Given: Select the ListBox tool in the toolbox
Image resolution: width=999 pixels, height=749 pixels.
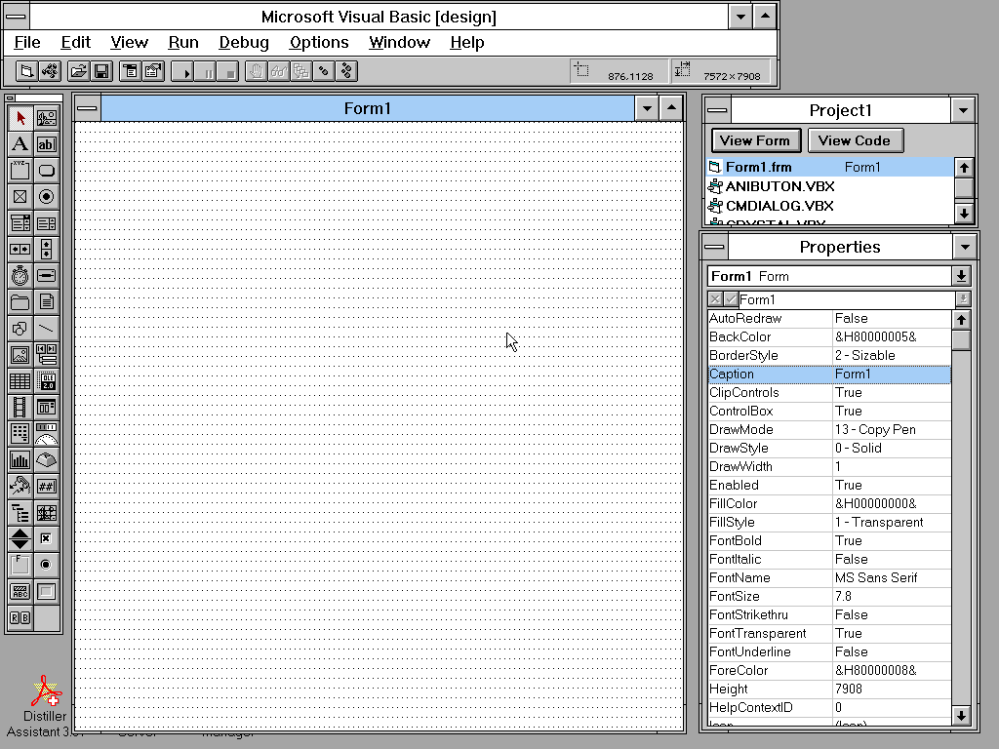Looking at the screenshot, I should pos(47,223).
